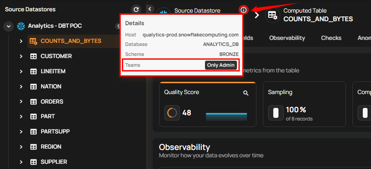This screenshot has height=169, width=371.
Task: Click the Quality Score circular gauge icon
Action: pyautogui.click(x=172, y=113)
